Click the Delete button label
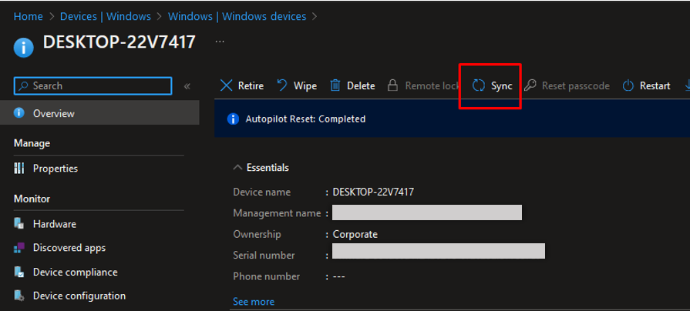The image size is (690, 311). point(361,85)
